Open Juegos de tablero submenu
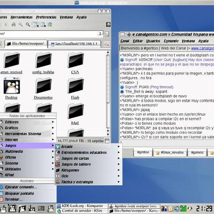214x214 pixels. (88, 164)
